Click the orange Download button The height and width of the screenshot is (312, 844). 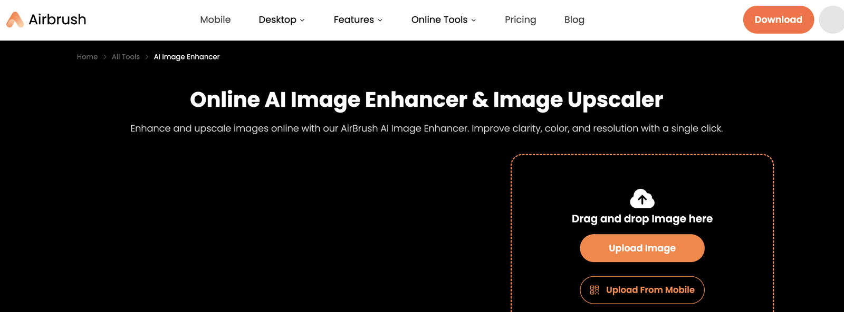click(779, 19)
